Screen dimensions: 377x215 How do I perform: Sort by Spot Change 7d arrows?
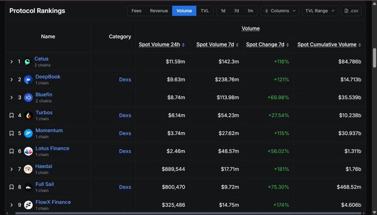click(288, 45)
